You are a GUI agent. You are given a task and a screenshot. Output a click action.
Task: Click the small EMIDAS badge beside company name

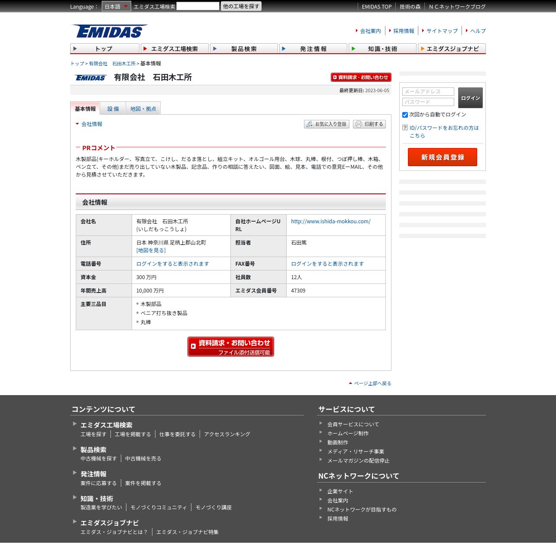click(x=91, y=78)
